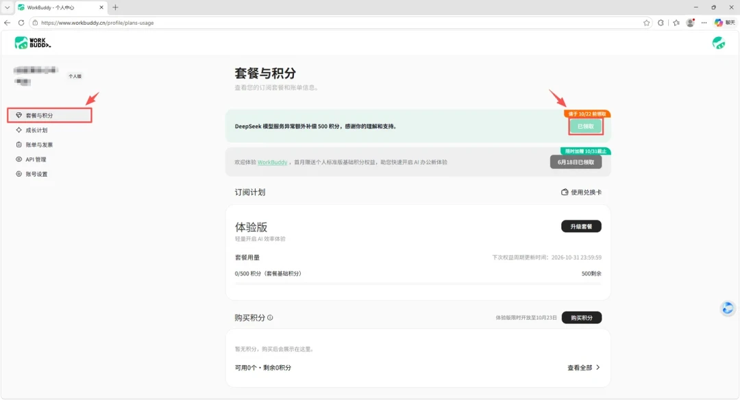Image resolution: width=740 pixels, height=400 pixels.
Task: Click the 个人版 badge near the username
Action: point(75,76)
